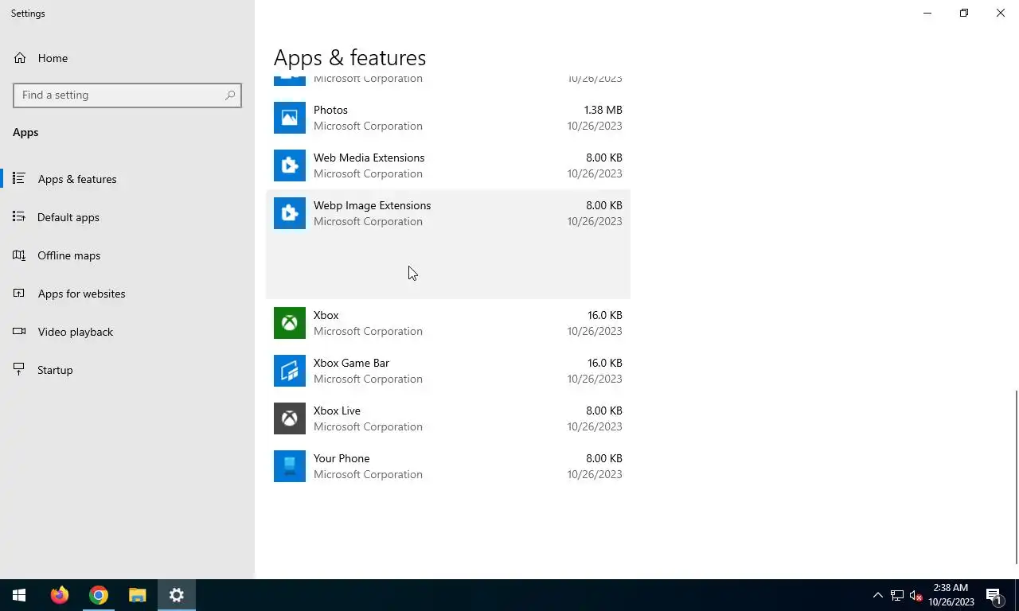This screenshot has width=1019, height=611.
Task: Restore down the Settings window
Action: tap(964, 13)
